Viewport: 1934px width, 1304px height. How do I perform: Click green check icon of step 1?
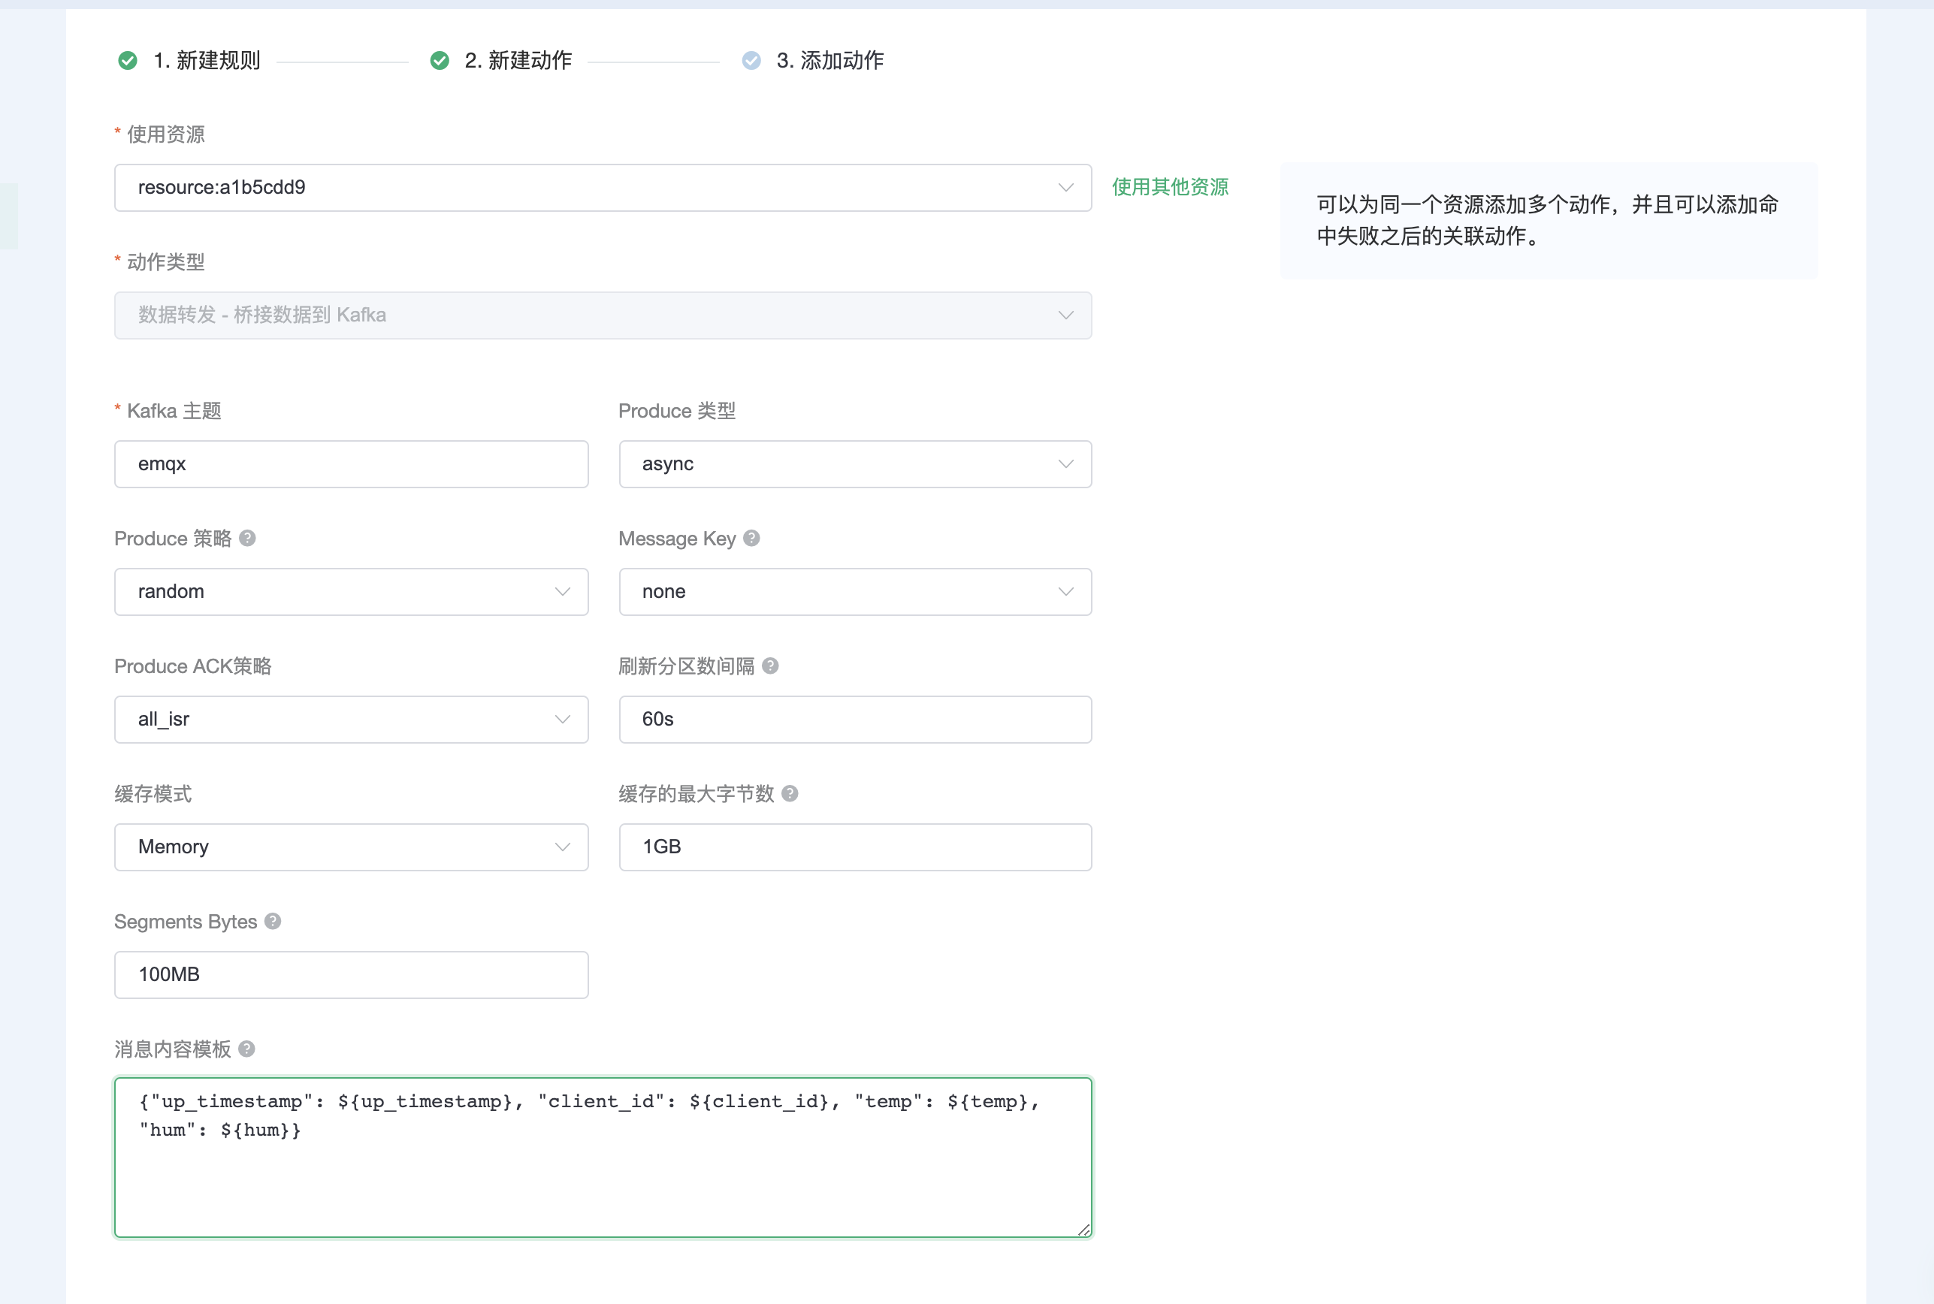click(x=127, y=61)
